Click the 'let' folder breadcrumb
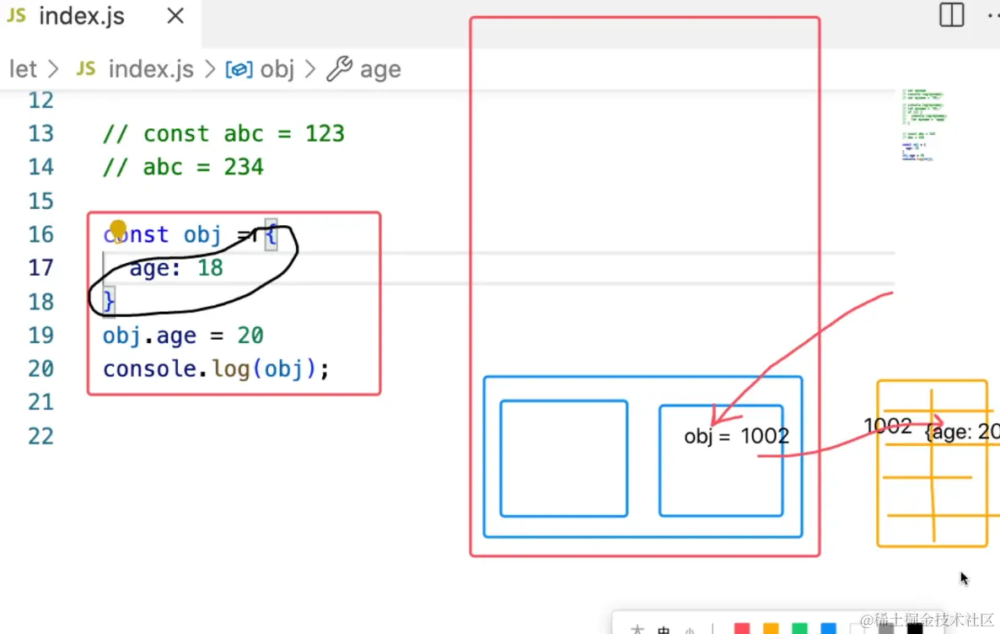The width and height of the screenshot is (1000, 634). pos(23,69)
